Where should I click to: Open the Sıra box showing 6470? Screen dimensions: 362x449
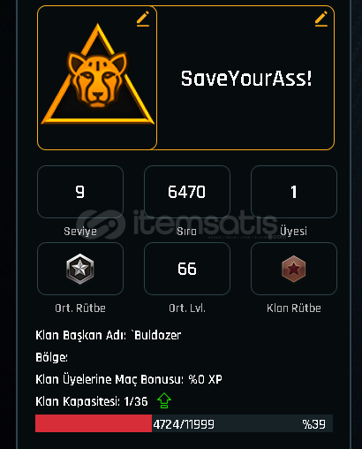pos(187,192)
